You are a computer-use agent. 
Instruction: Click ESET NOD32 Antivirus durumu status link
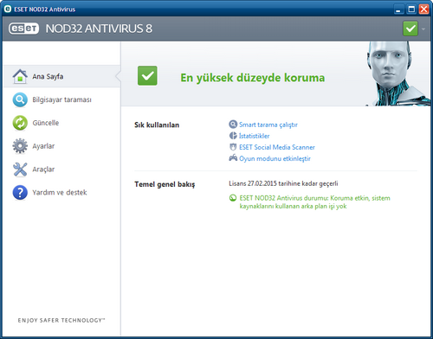pyautogui.click(x=315, y=201)
